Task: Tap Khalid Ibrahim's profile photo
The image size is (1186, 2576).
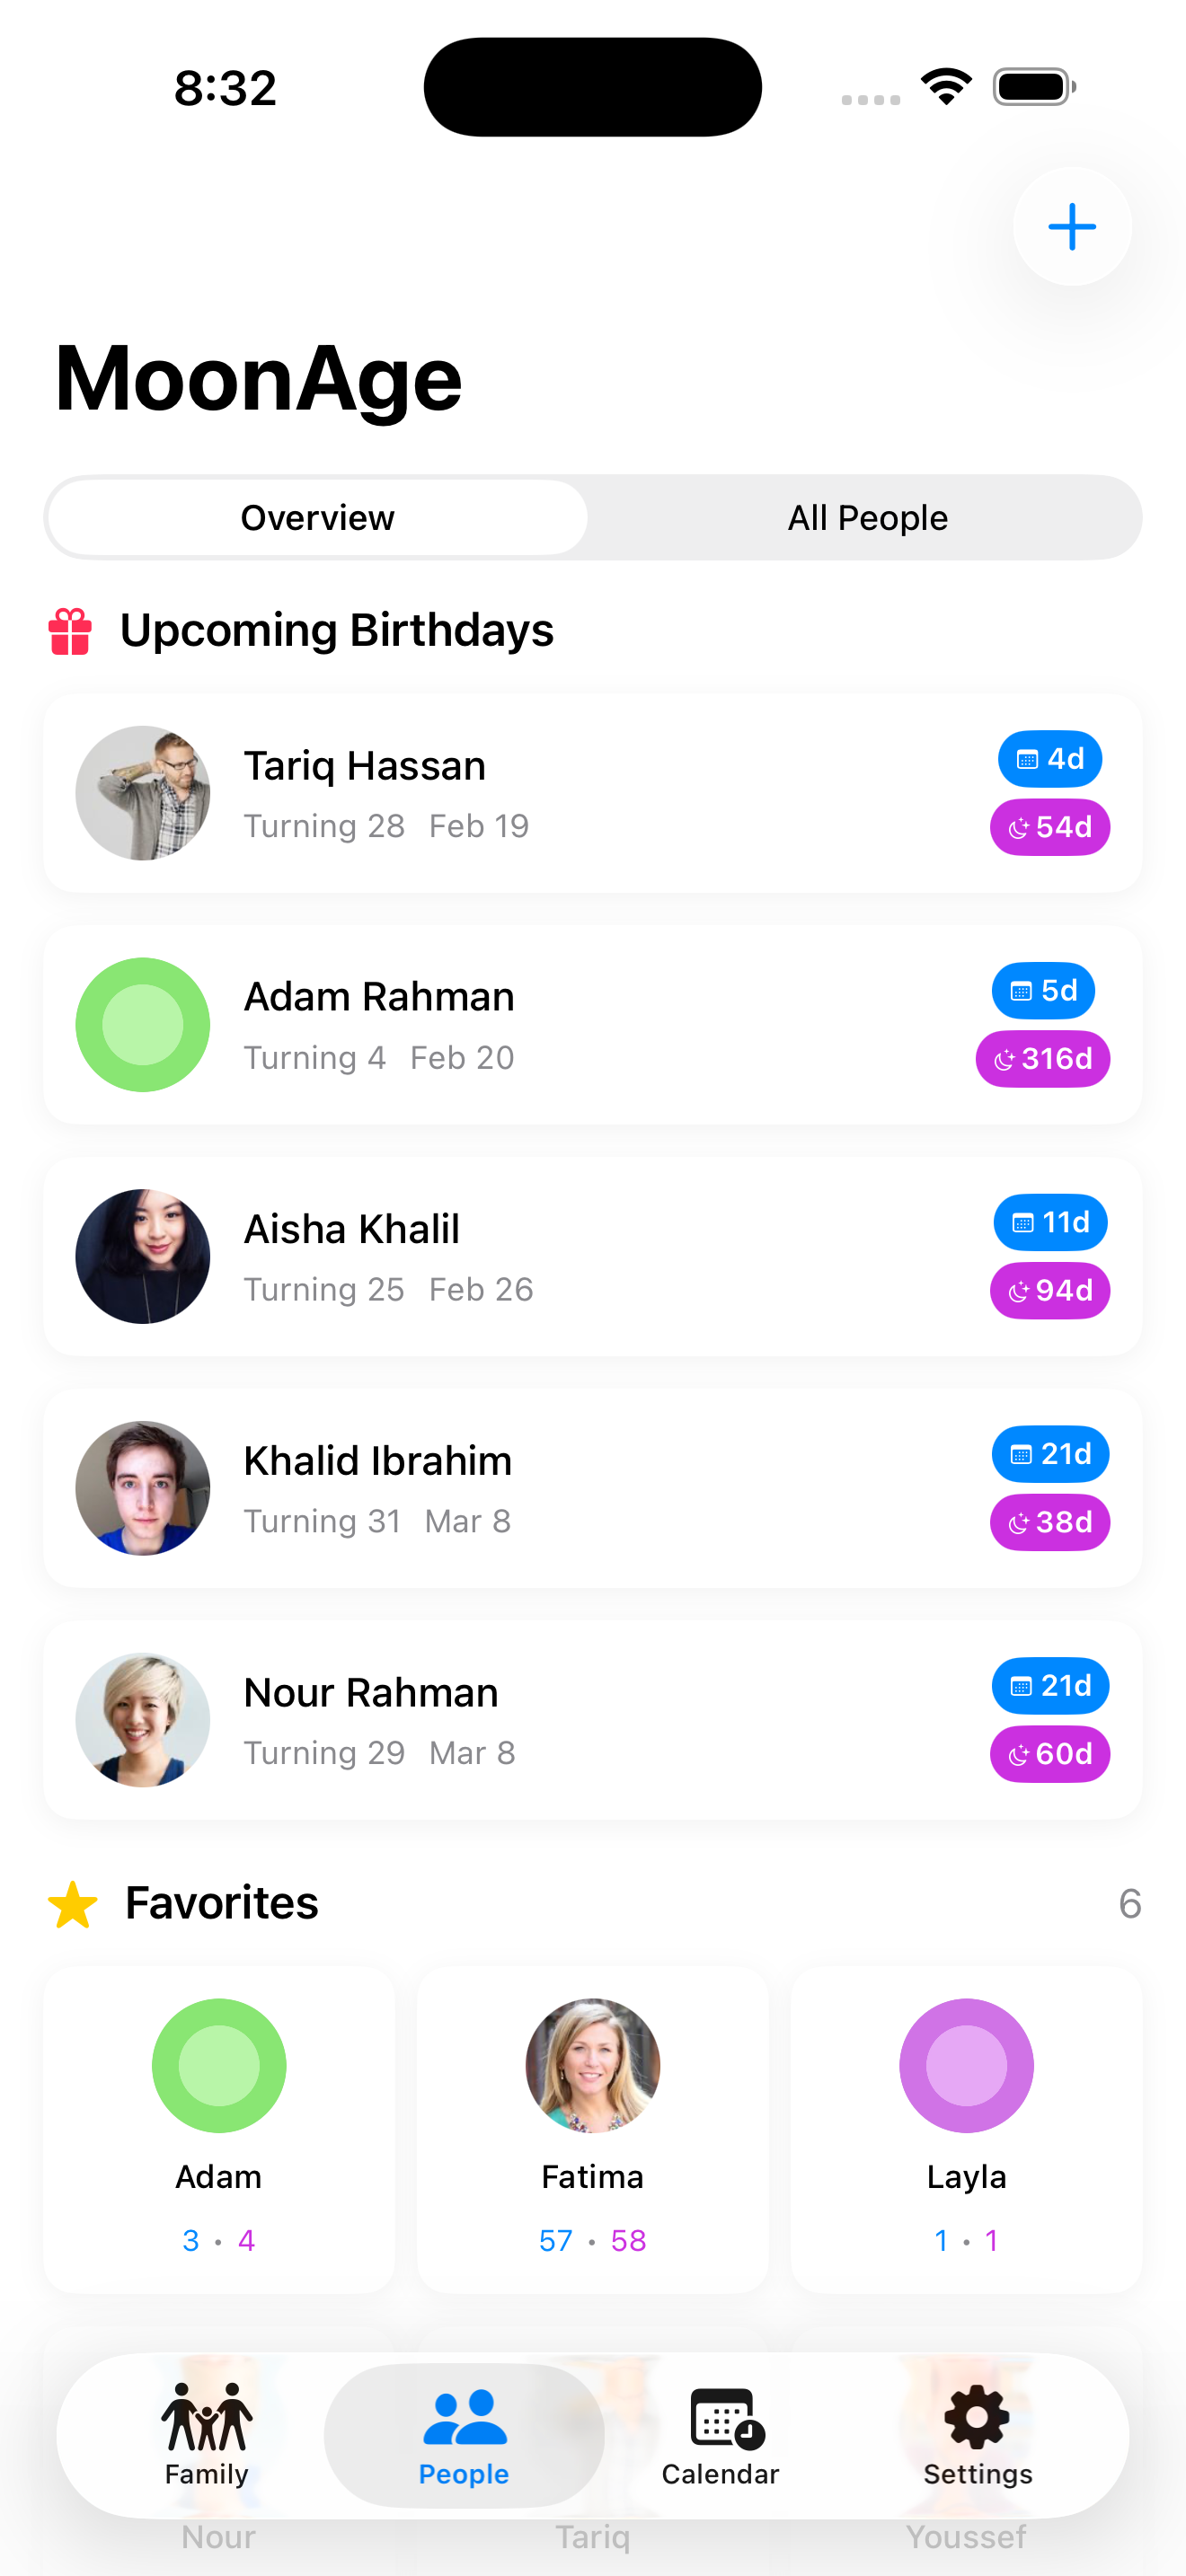Action: pyautogui.click(x=143, y=1488)
